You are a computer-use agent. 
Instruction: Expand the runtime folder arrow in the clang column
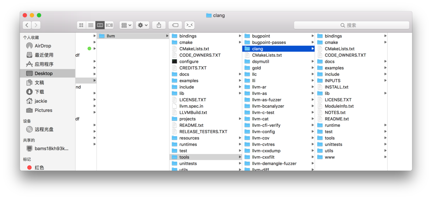pos(385,125)
